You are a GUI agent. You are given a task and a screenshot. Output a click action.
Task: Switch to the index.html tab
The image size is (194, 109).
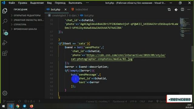click(x=80, y=9)
